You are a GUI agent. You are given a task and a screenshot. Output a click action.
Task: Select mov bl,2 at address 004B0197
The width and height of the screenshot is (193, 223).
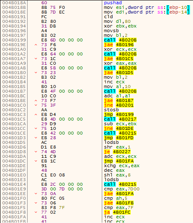pyautogui.click(x=116, y=35)
